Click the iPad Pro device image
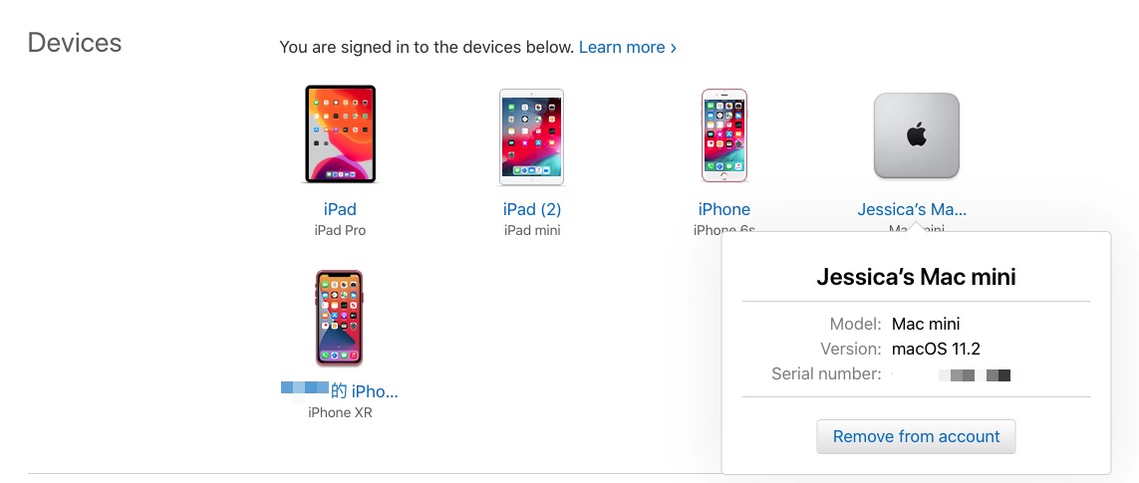 point(340,134)
